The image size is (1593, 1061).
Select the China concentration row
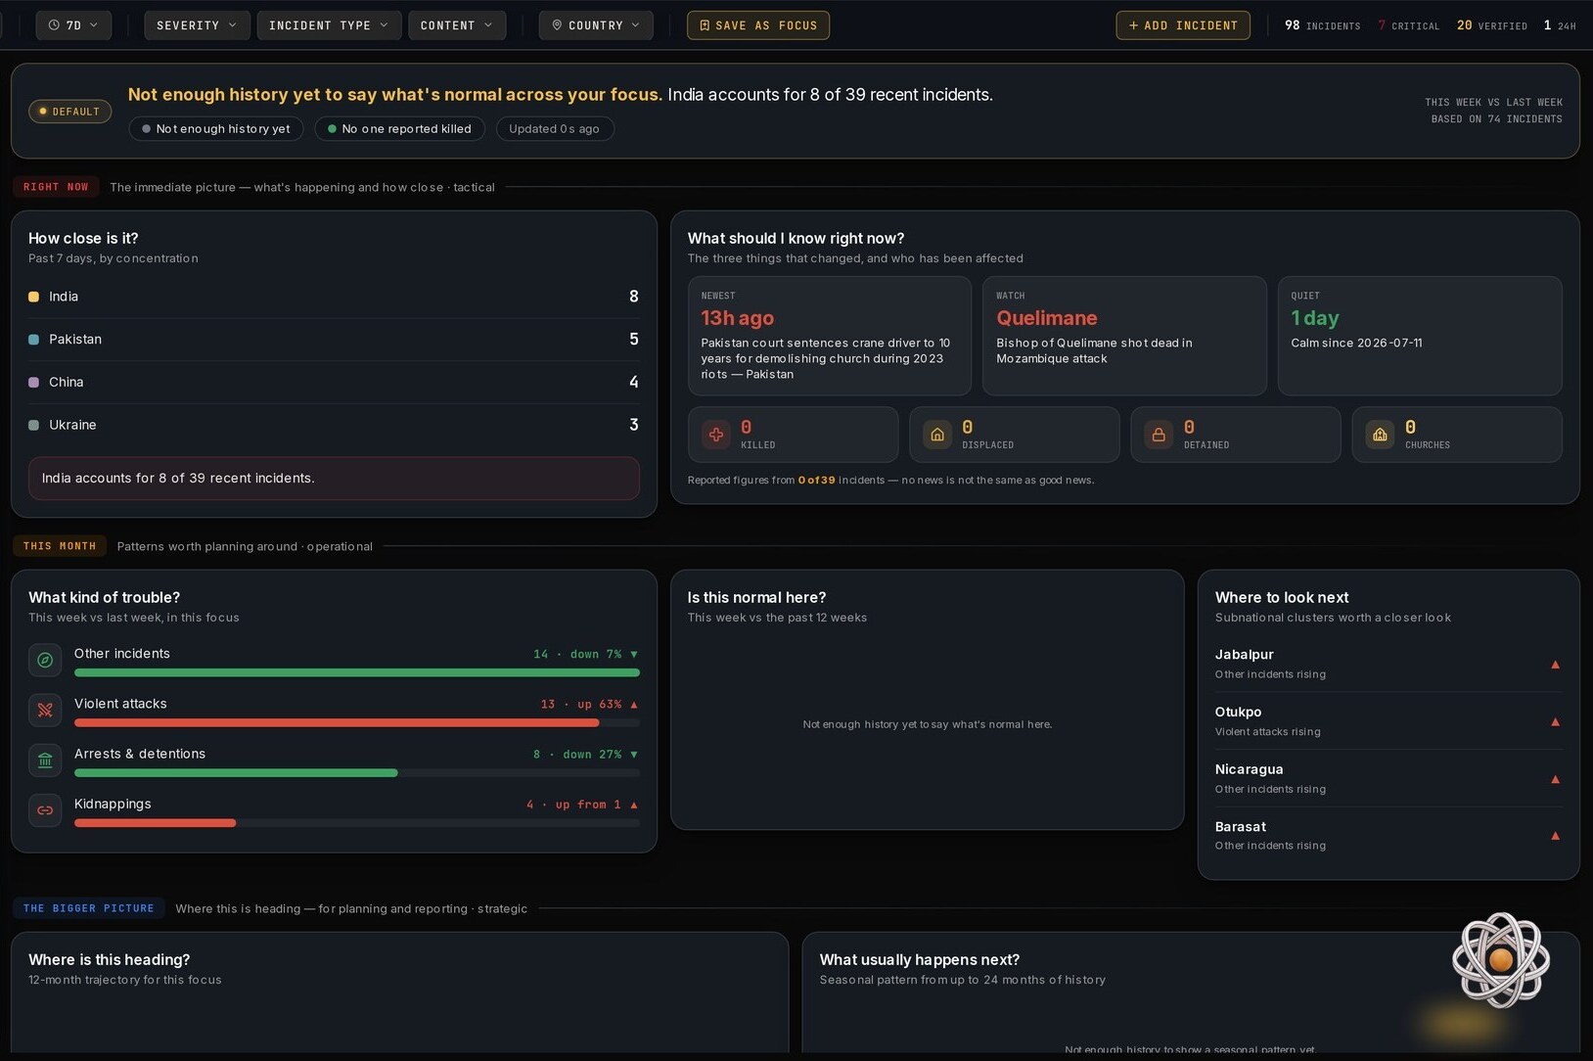click(334, 383)
